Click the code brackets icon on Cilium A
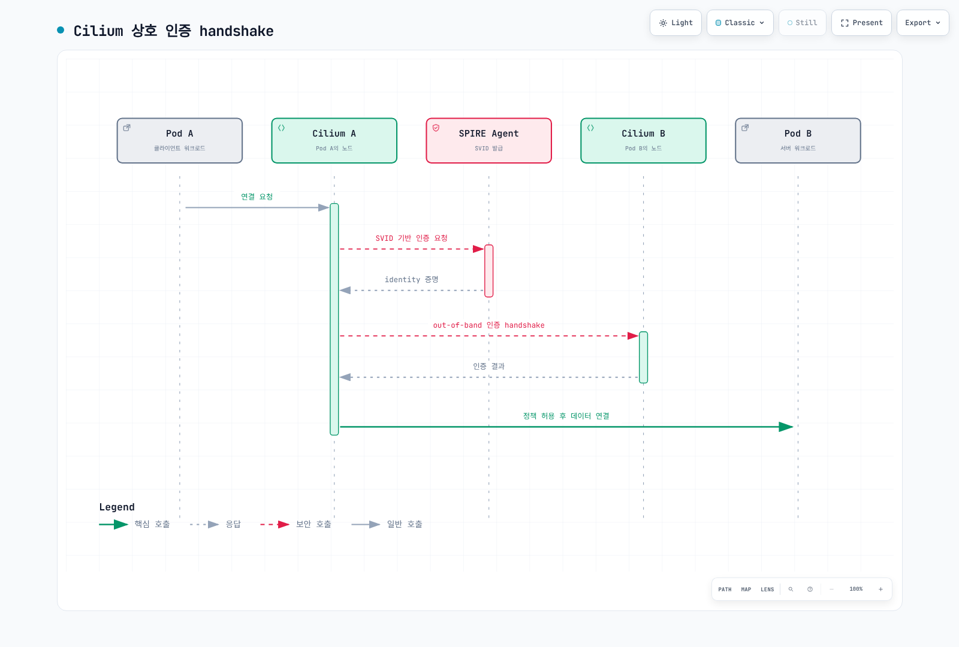 tap(282, 128)
